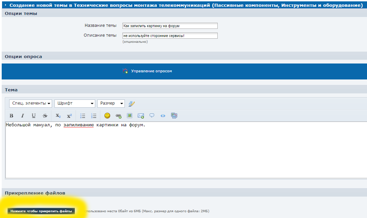Open the Шрифт font dropdown
This screenshot has height=218, width=367.
click(75, 104)
